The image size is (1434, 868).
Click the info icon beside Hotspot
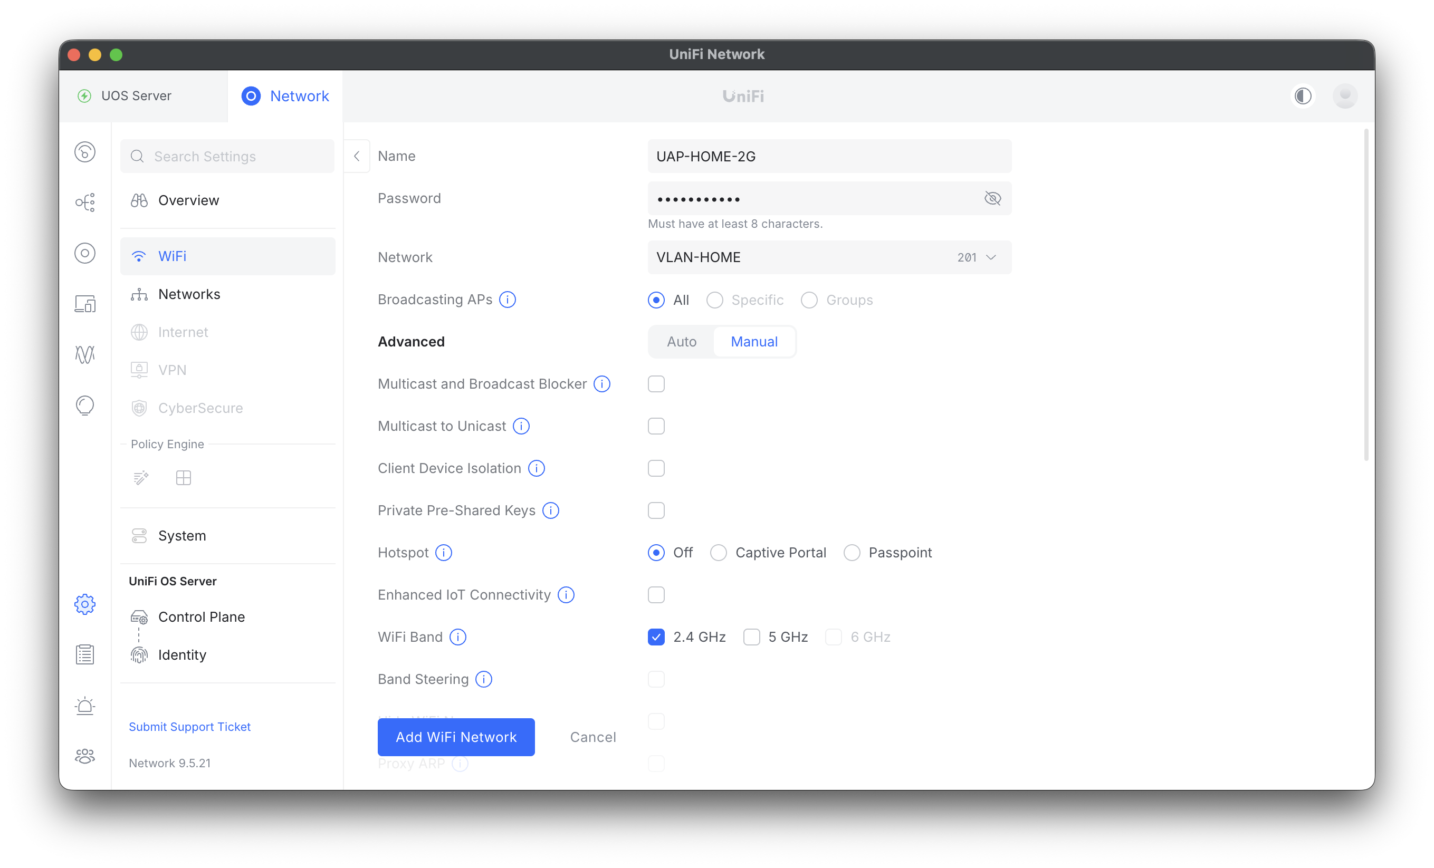(x=444, y=553)
